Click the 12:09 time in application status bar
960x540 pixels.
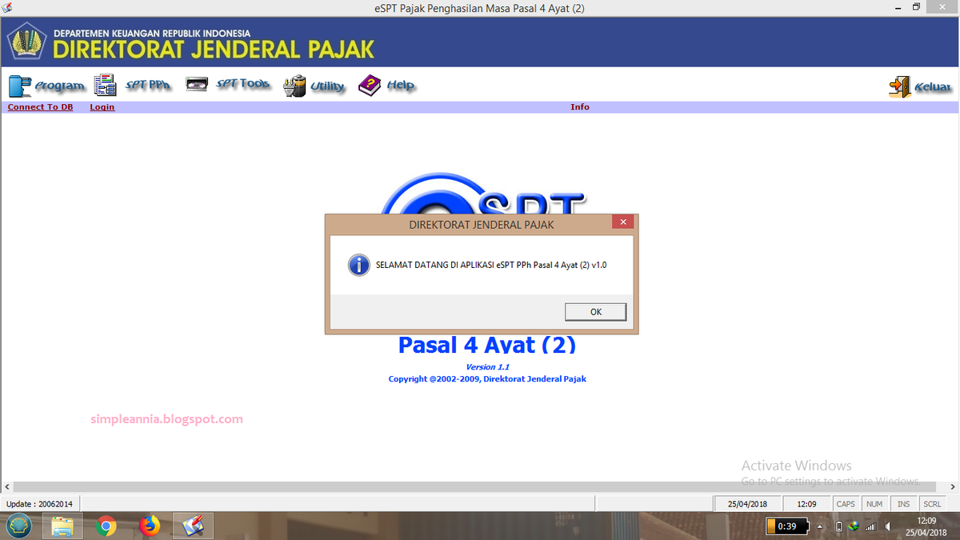click(806, 504)
